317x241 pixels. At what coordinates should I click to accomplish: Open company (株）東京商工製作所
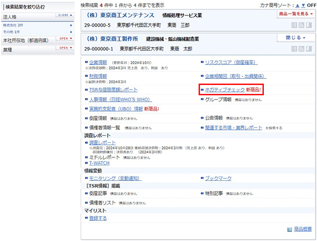(x=112, y=39)
